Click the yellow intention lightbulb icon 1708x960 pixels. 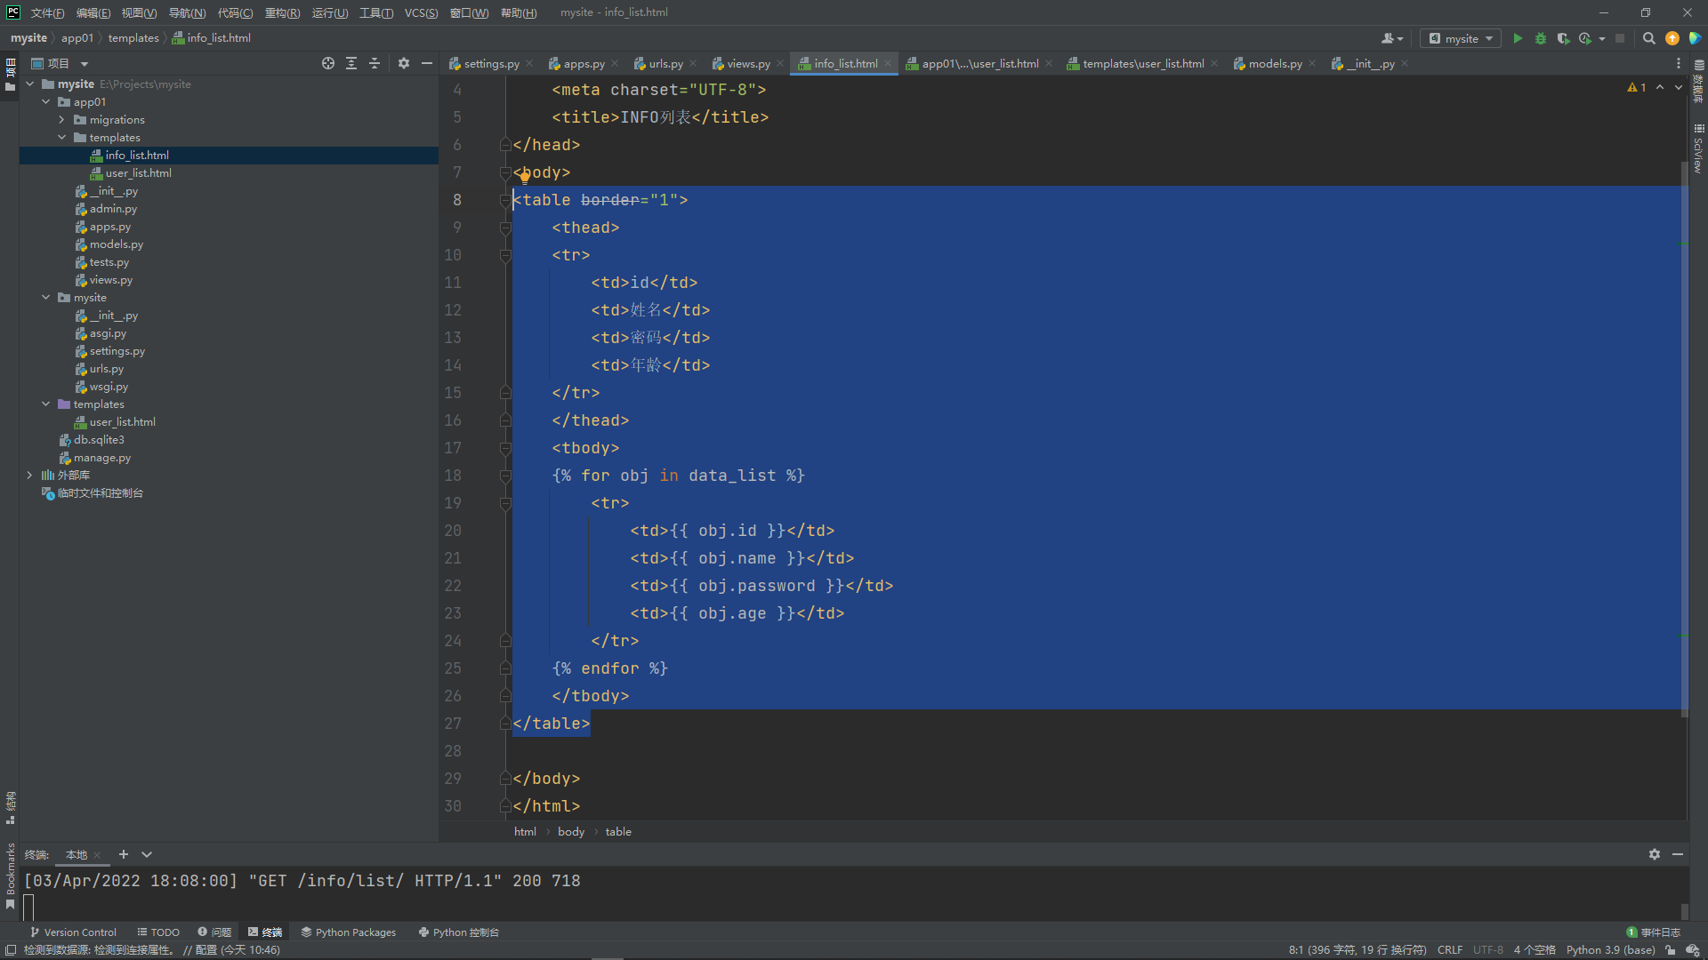pyautogui.click(x=525, y=176)
